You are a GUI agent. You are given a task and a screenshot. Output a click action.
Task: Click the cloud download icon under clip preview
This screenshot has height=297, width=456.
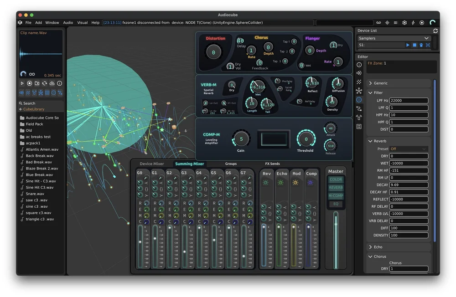[x=52, y=83]
